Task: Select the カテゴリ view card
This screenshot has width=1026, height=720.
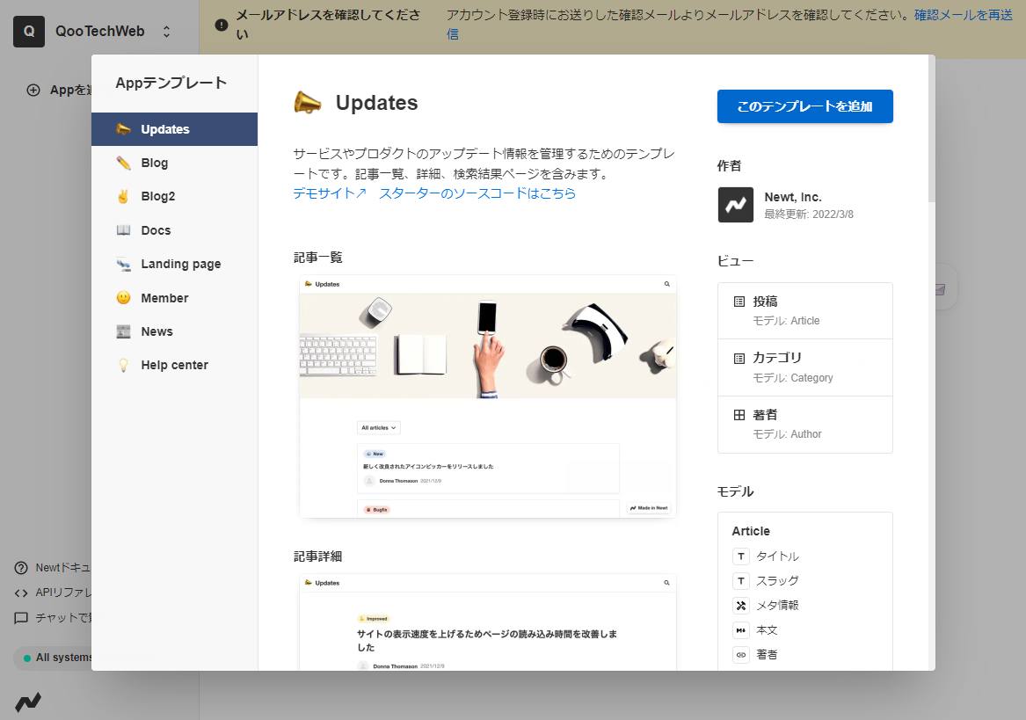Action: click(804, 367)
